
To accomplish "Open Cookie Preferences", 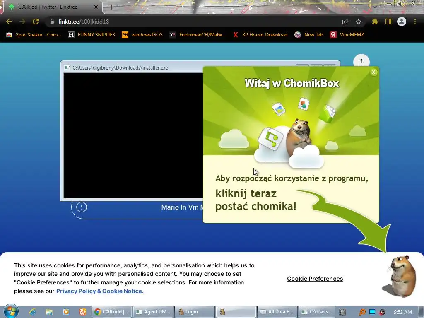I will click(x=315, y=279).
